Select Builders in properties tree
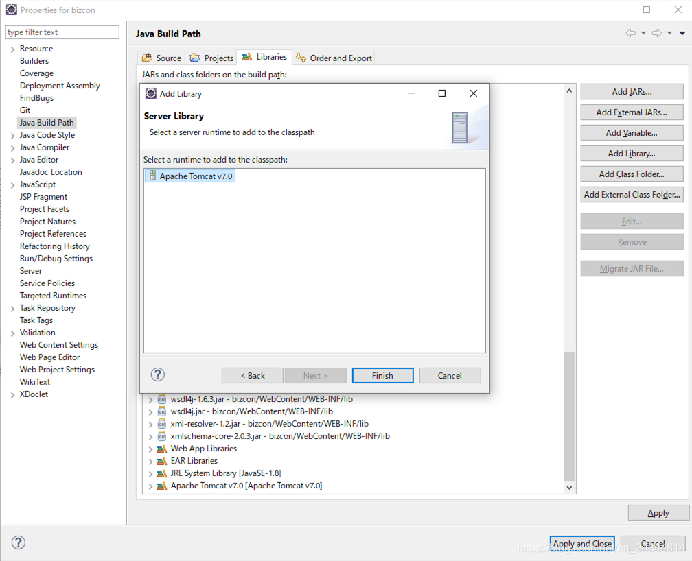 [x=34, y=61]
